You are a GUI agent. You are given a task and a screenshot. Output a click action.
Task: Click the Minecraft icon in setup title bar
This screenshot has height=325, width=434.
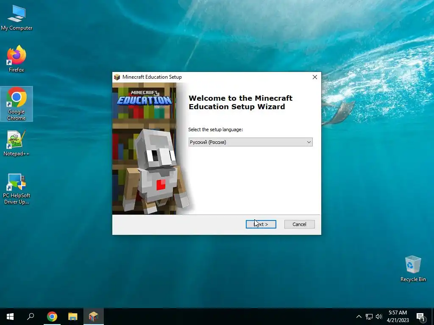point(117,77)
